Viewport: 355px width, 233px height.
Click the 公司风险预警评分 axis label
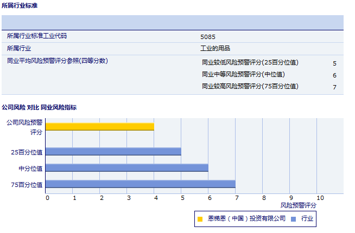click(25, 127)
